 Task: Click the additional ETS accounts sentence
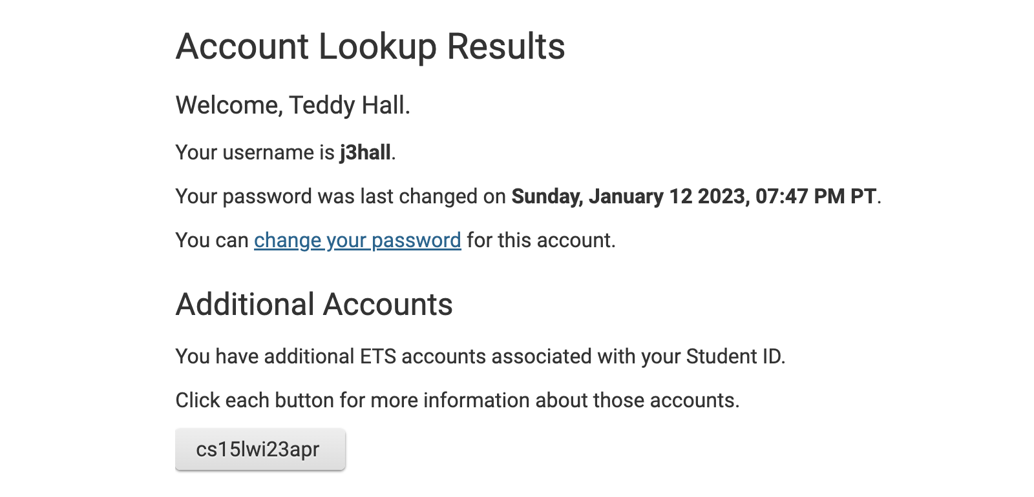pyautogui.click(x=480, y=356)
